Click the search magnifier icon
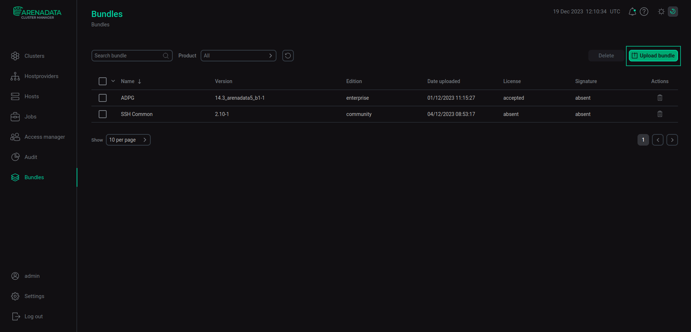The image size is (691, 332). (166, 56)
